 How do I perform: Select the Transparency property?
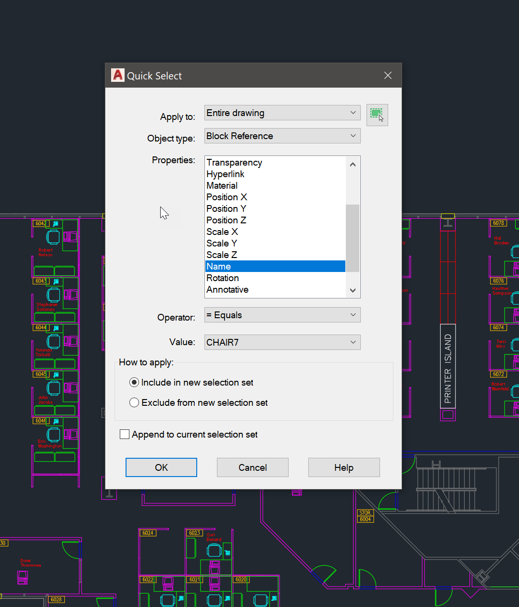234,162
